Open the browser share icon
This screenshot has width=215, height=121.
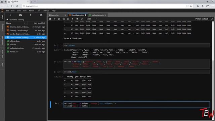pyautogui.click(x=208, y=6)
